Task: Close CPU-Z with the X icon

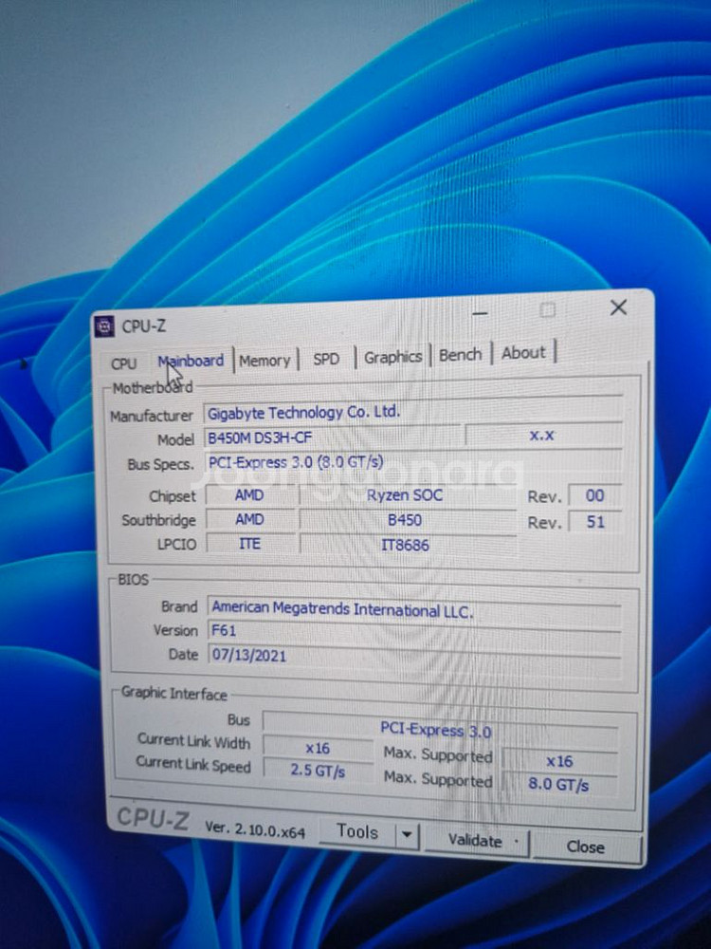Action: 618,307
